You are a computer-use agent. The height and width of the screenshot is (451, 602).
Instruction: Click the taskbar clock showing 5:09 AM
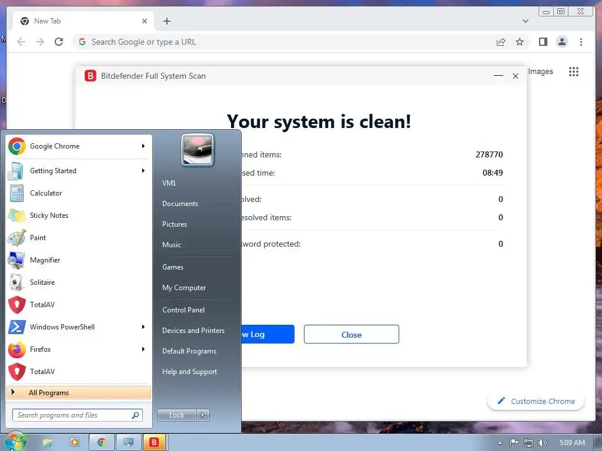(572, 443)
